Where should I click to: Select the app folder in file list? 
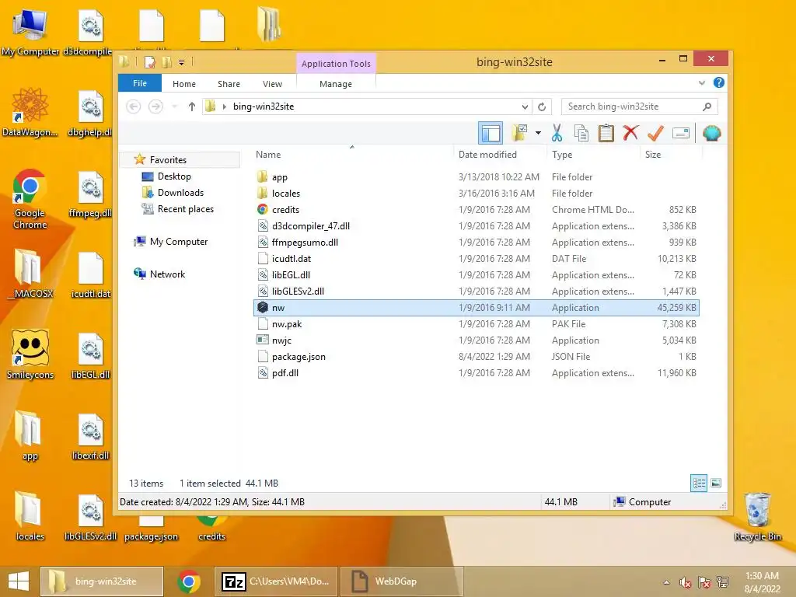pos(477,177)
